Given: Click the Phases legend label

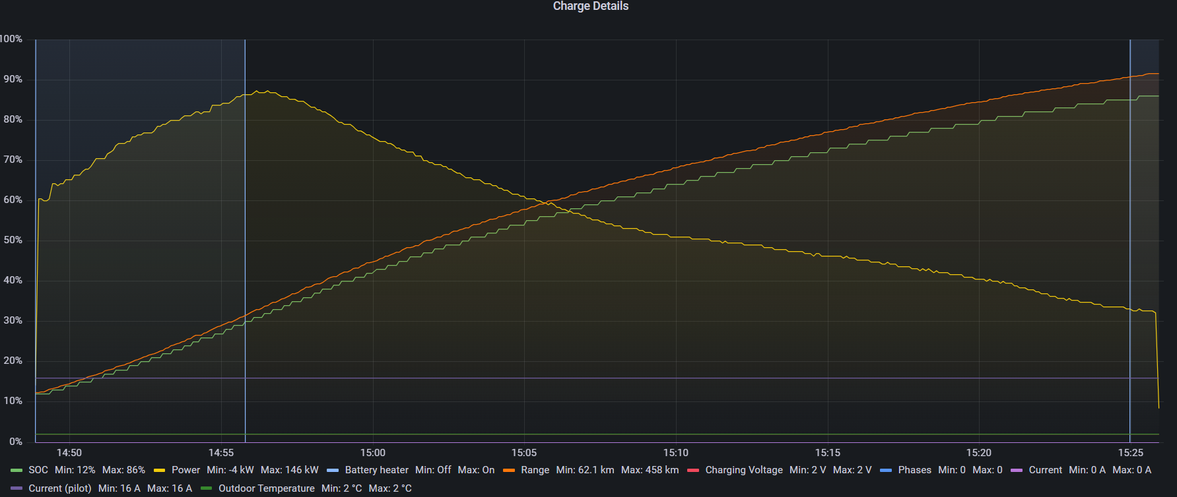Looking at the screenshot, I should point(914,470).
